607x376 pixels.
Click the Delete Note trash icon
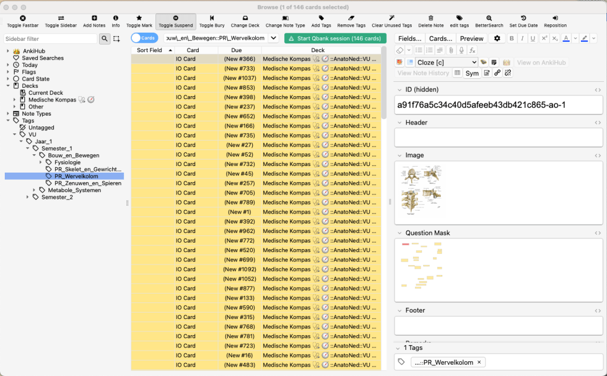pos(431,18)
